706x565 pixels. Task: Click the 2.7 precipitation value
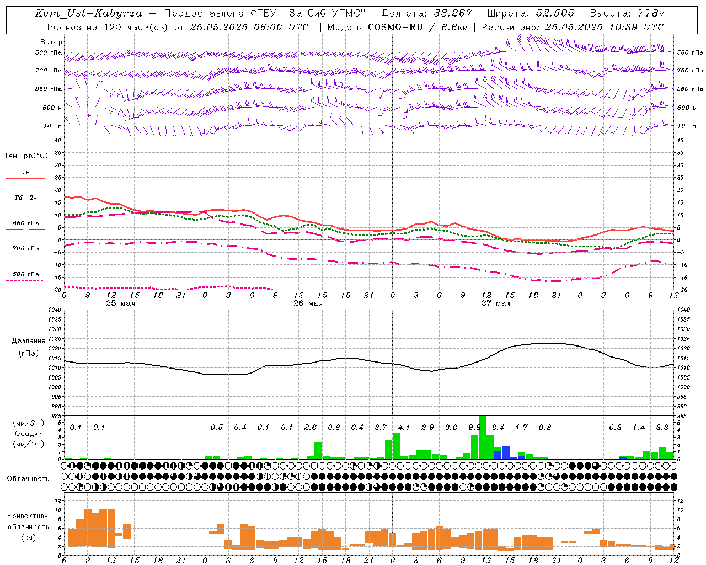381,428
